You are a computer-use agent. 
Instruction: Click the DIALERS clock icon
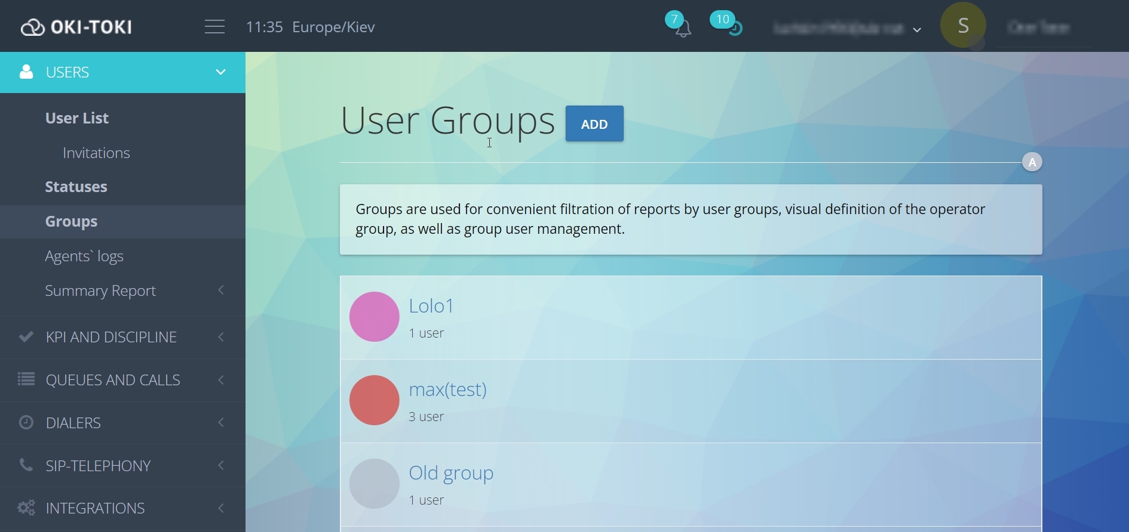coord(26,422)
